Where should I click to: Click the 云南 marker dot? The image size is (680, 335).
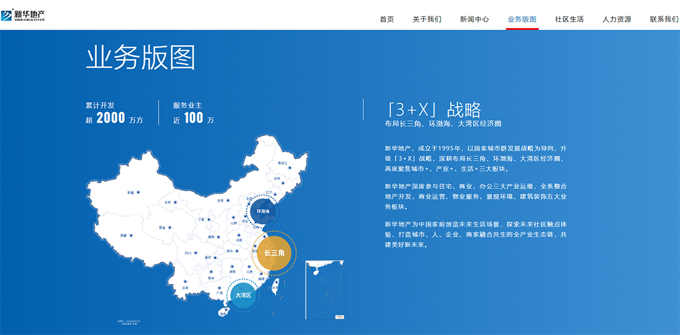pyautogui.click(x=185, y=281)
